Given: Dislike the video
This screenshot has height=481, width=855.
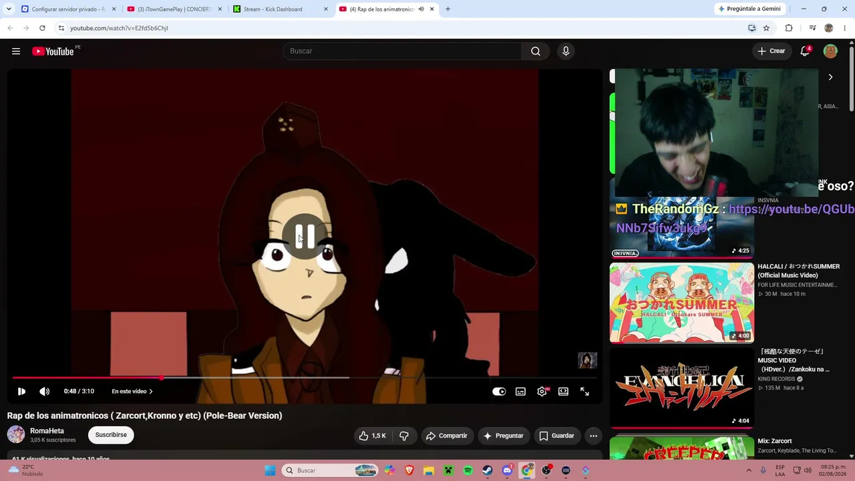Looking at the screenshot, I should (x=404, y=436).
